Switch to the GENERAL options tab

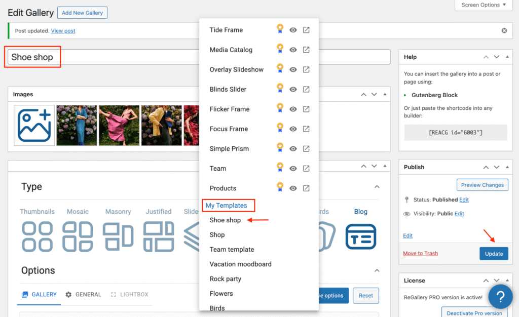pos(84,294)
